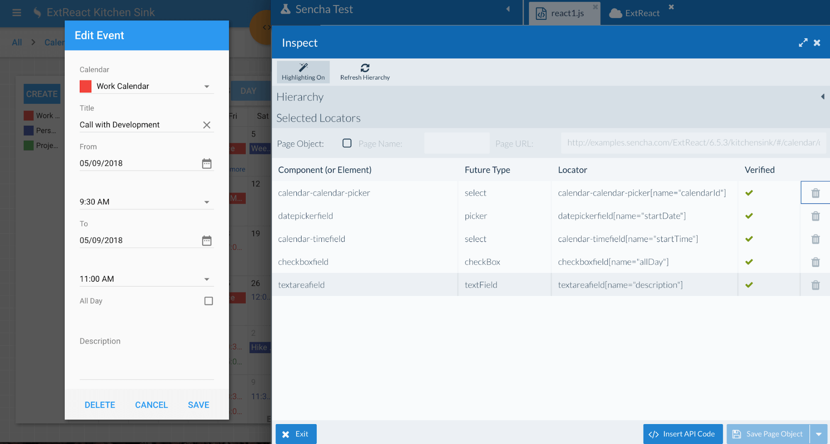The width and height of the screenshot is (830, 444).
Task: Click Save Page Object button
Action: [x=768, y=434]
